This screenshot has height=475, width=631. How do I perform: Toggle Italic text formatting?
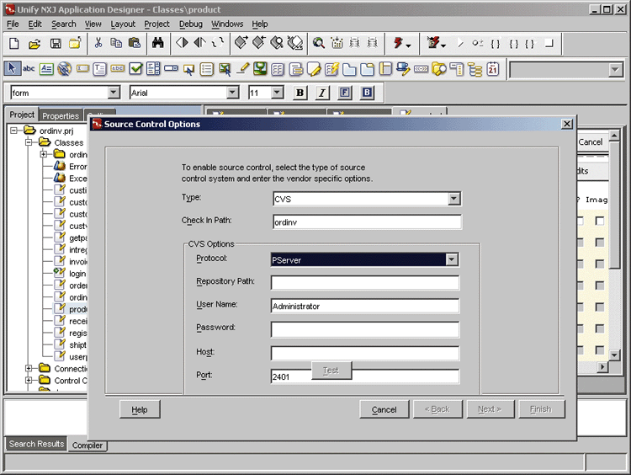pos(322,93)
